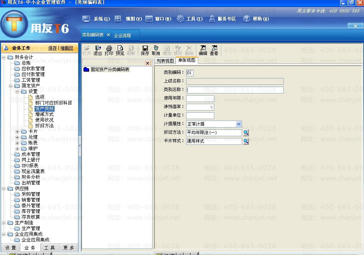The image size is (364, 255).
Task: Click the 退出 (Exit) toolbar icon
Action: 98,50
